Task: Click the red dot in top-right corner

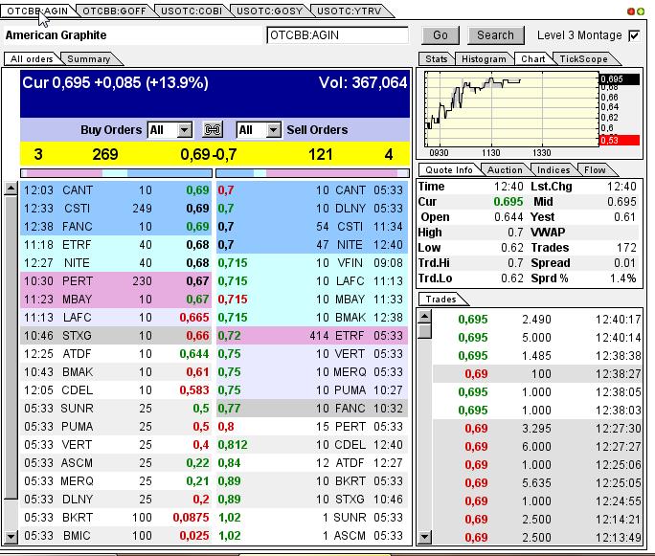Action: point(631,11)
